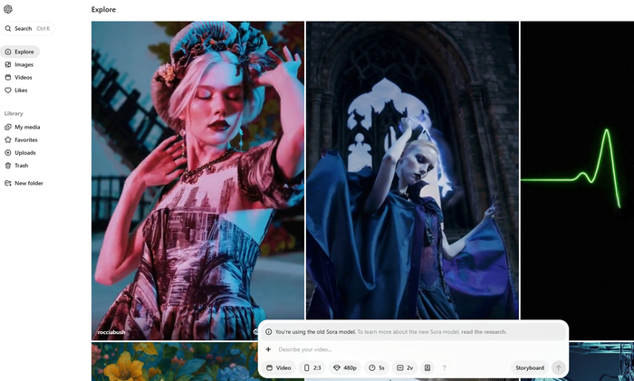
Task: Open Favorites with the star icon
Action: point(25,139)
